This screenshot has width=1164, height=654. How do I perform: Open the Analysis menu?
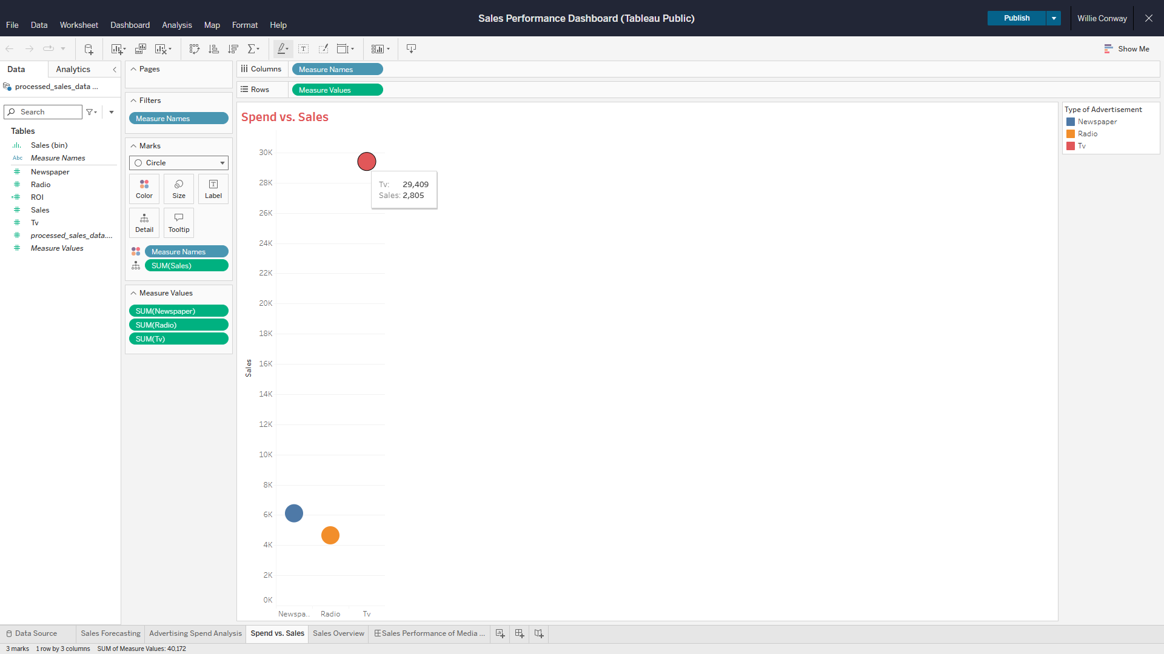click(x=176, y=25)
